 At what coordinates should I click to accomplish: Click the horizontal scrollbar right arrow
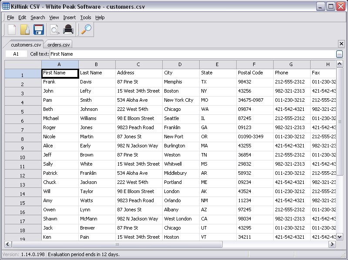(332, 244)
